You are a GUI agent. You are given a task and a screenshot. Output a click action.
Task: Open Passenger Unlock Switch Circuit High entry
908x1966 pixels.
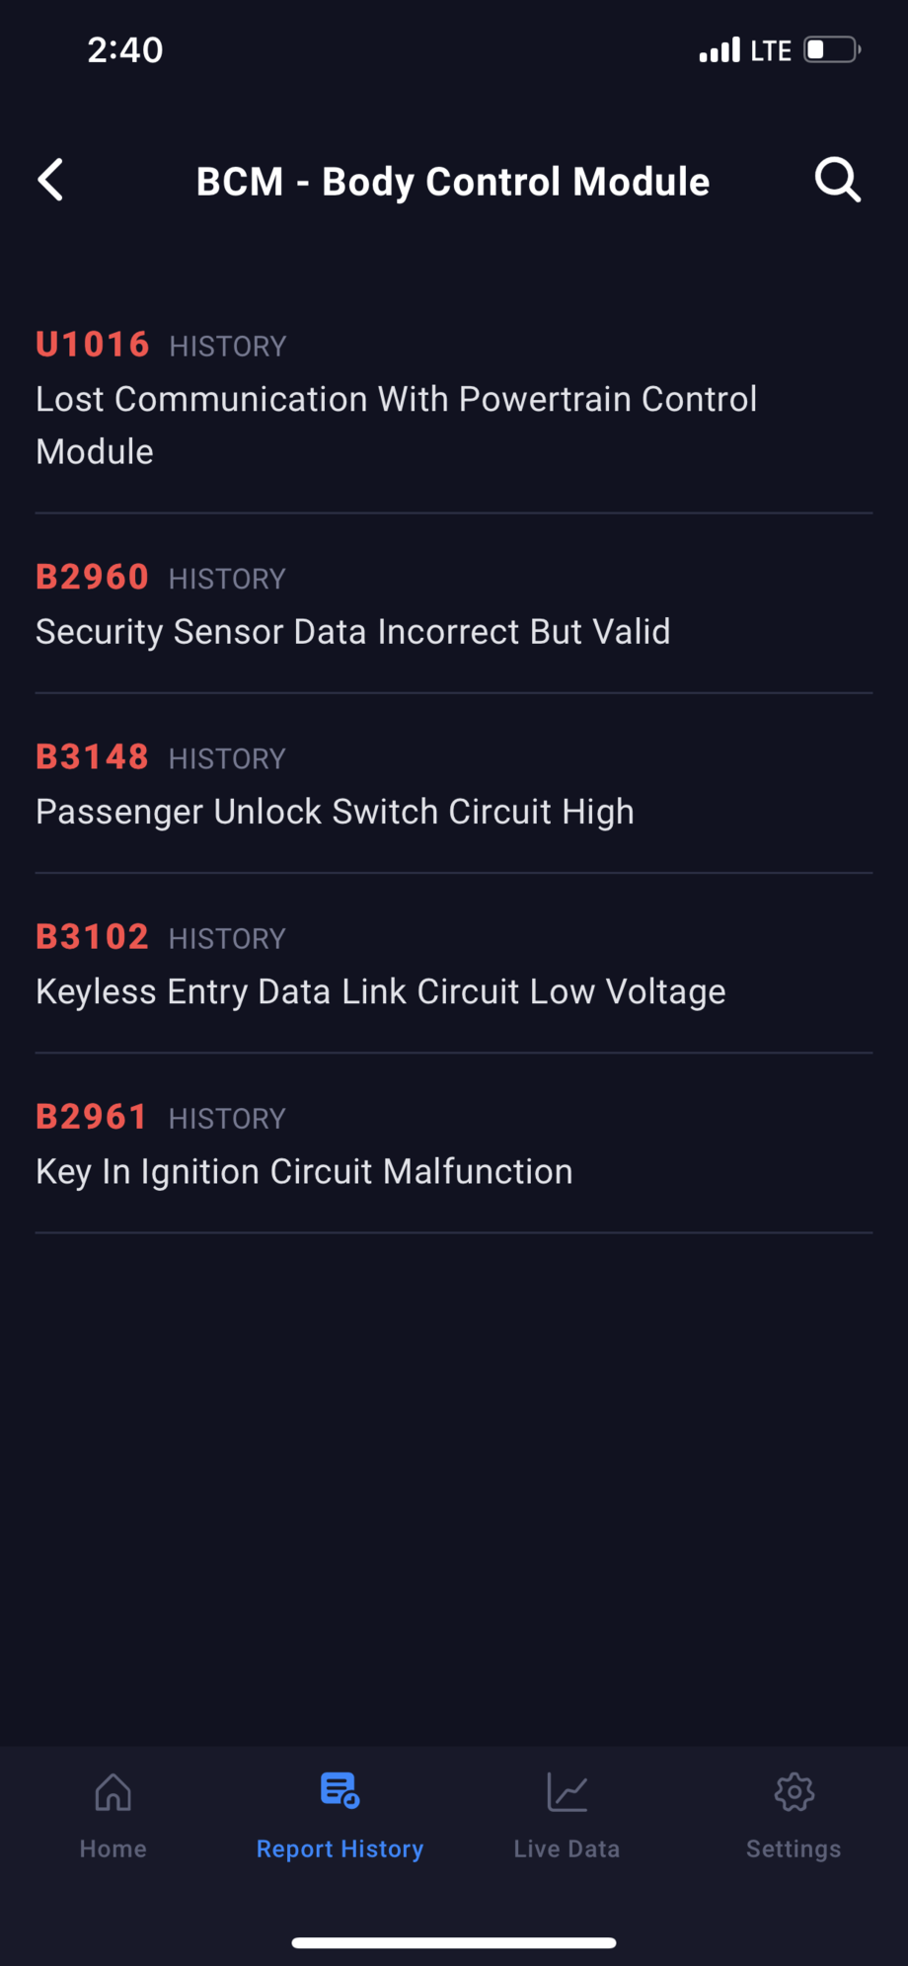click(x=335, y=812)
